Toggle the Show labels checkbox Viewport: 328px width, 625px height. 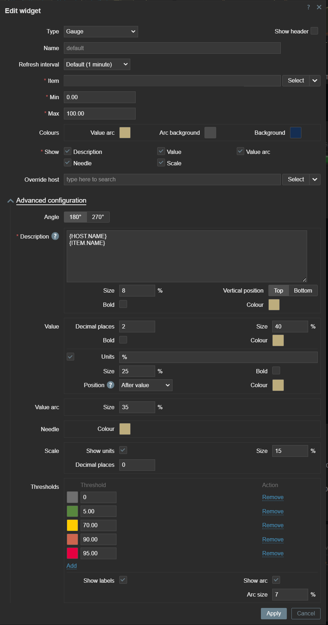coord(123,580)
